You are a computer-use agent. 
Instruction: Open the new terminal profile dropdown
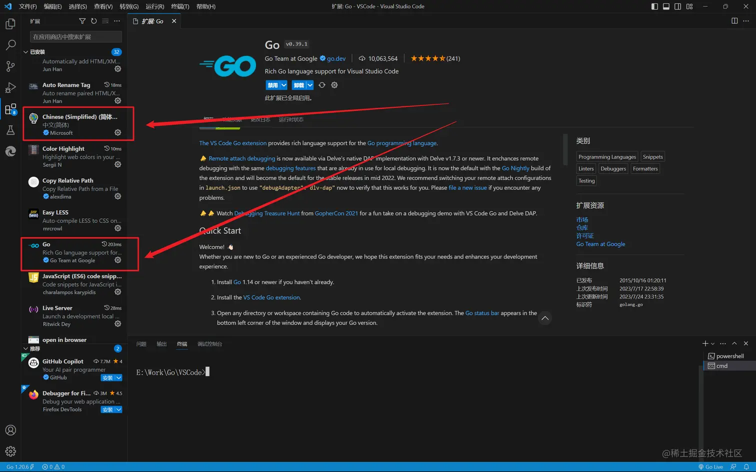pos(712,344)
